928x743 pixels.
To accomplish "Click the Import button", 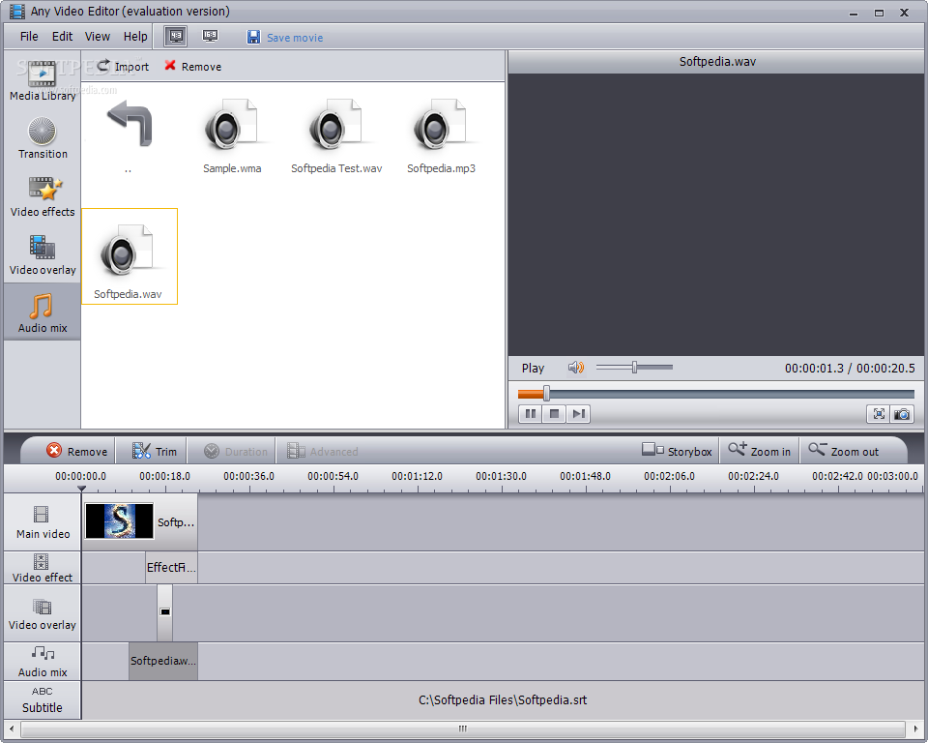I will 123,67.
